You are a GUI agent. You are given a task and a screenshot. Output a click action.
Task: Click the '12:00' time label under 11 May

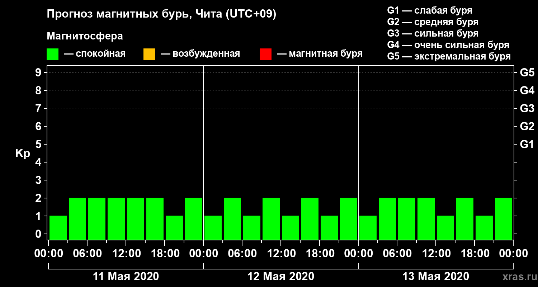click(126, 253)
